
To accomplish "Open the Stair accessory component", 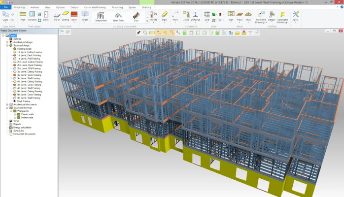I will pos(136,17).
